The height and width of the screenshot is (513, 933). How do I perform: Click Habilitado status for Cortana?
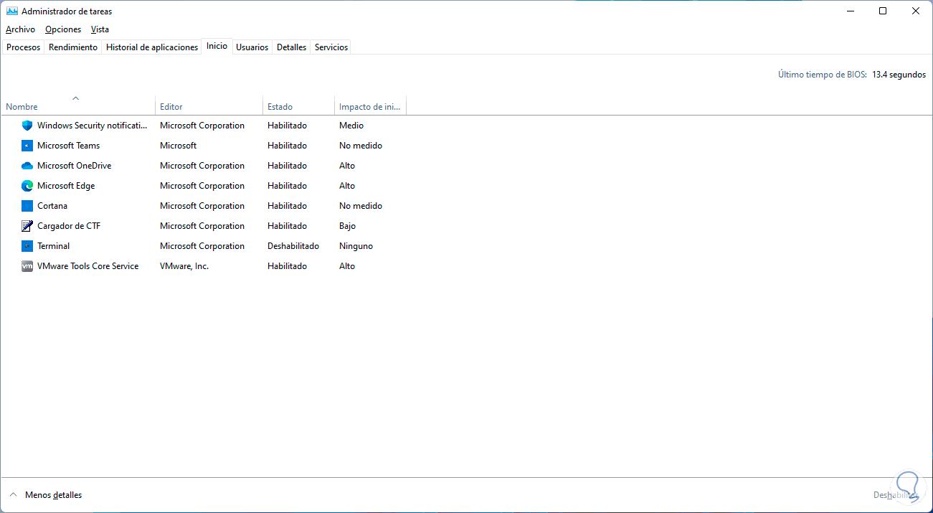click(x=287, y=206)
